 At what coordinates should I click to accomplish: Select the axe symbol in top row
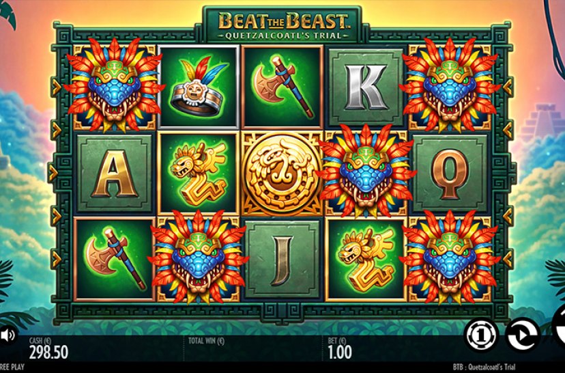coord(282,87)
